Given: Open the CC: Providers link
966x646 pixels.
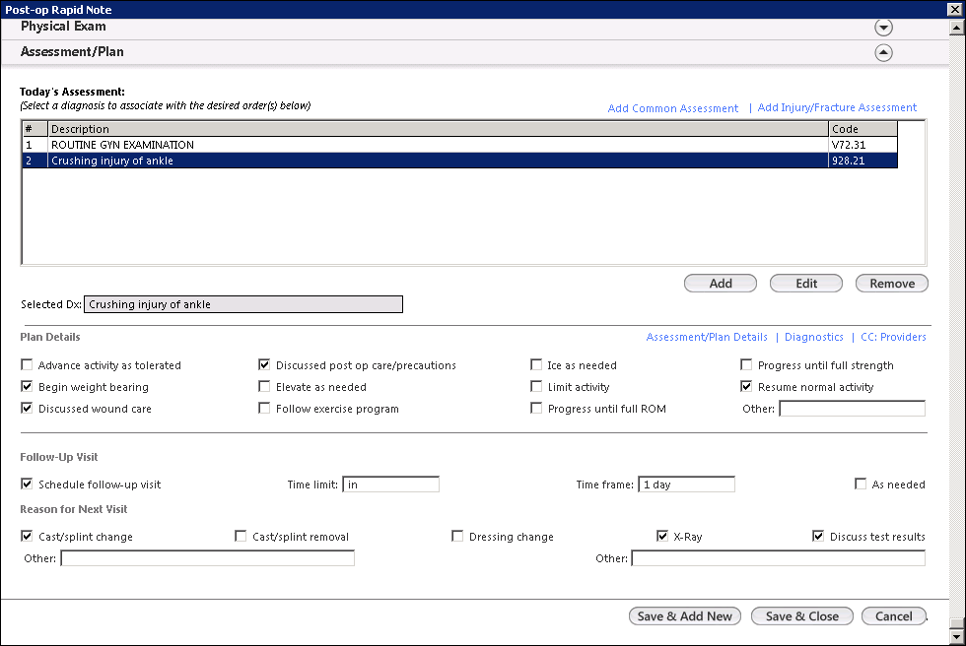Looking at the screenshot, I should coord(893,337).
